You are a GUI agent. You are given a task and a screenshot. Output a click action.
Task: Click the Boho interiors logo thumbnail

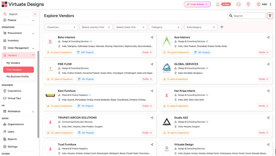pos(50,42)
